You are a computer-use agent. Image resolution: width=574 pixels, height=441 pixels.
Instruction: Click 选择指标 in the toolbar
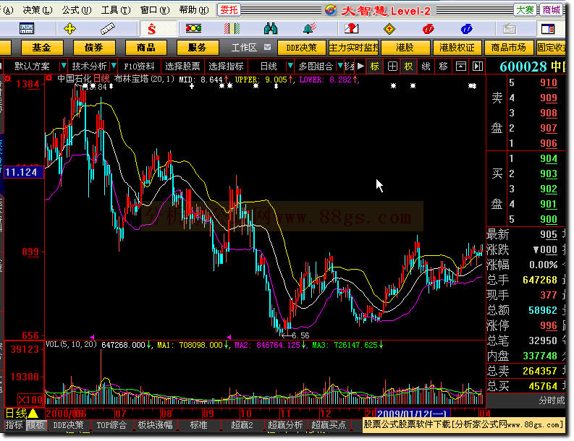point(227,67)
